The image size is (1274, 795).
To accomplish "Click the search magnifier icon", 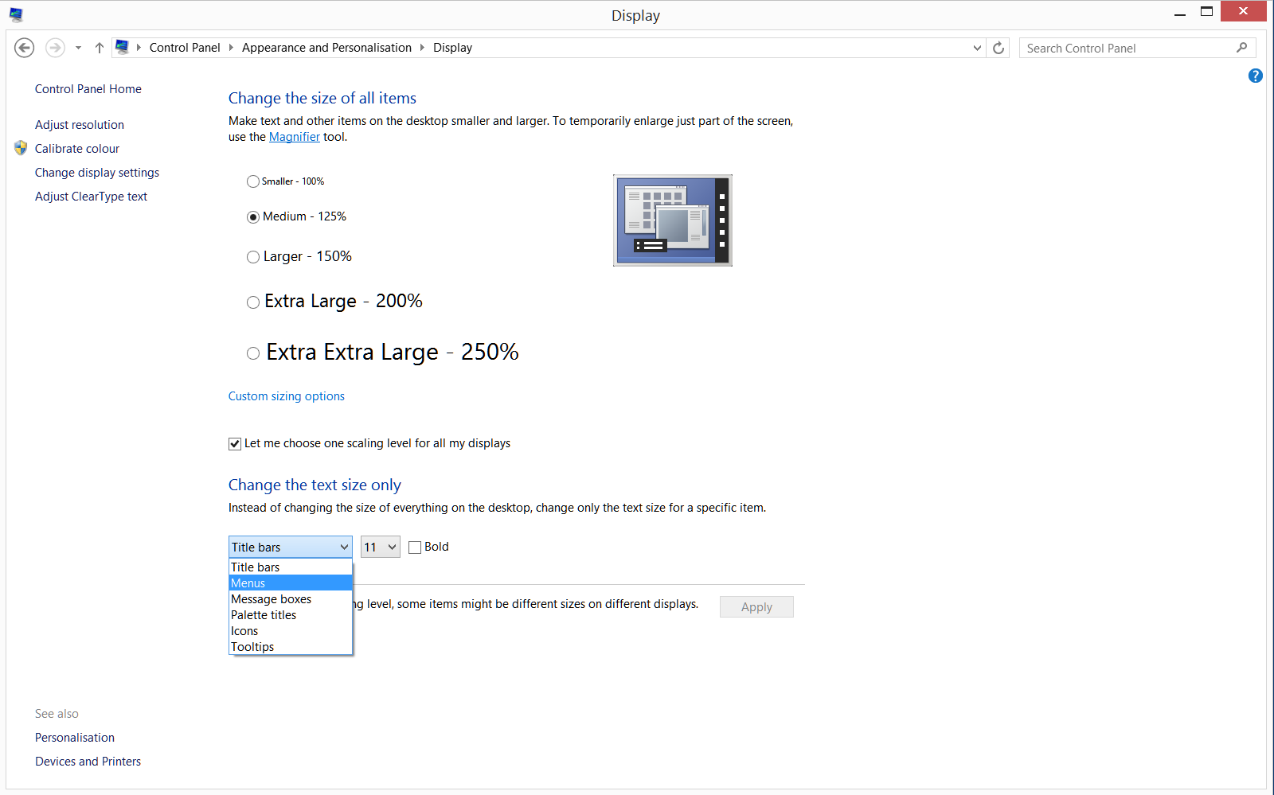I will click(1241, 48).
